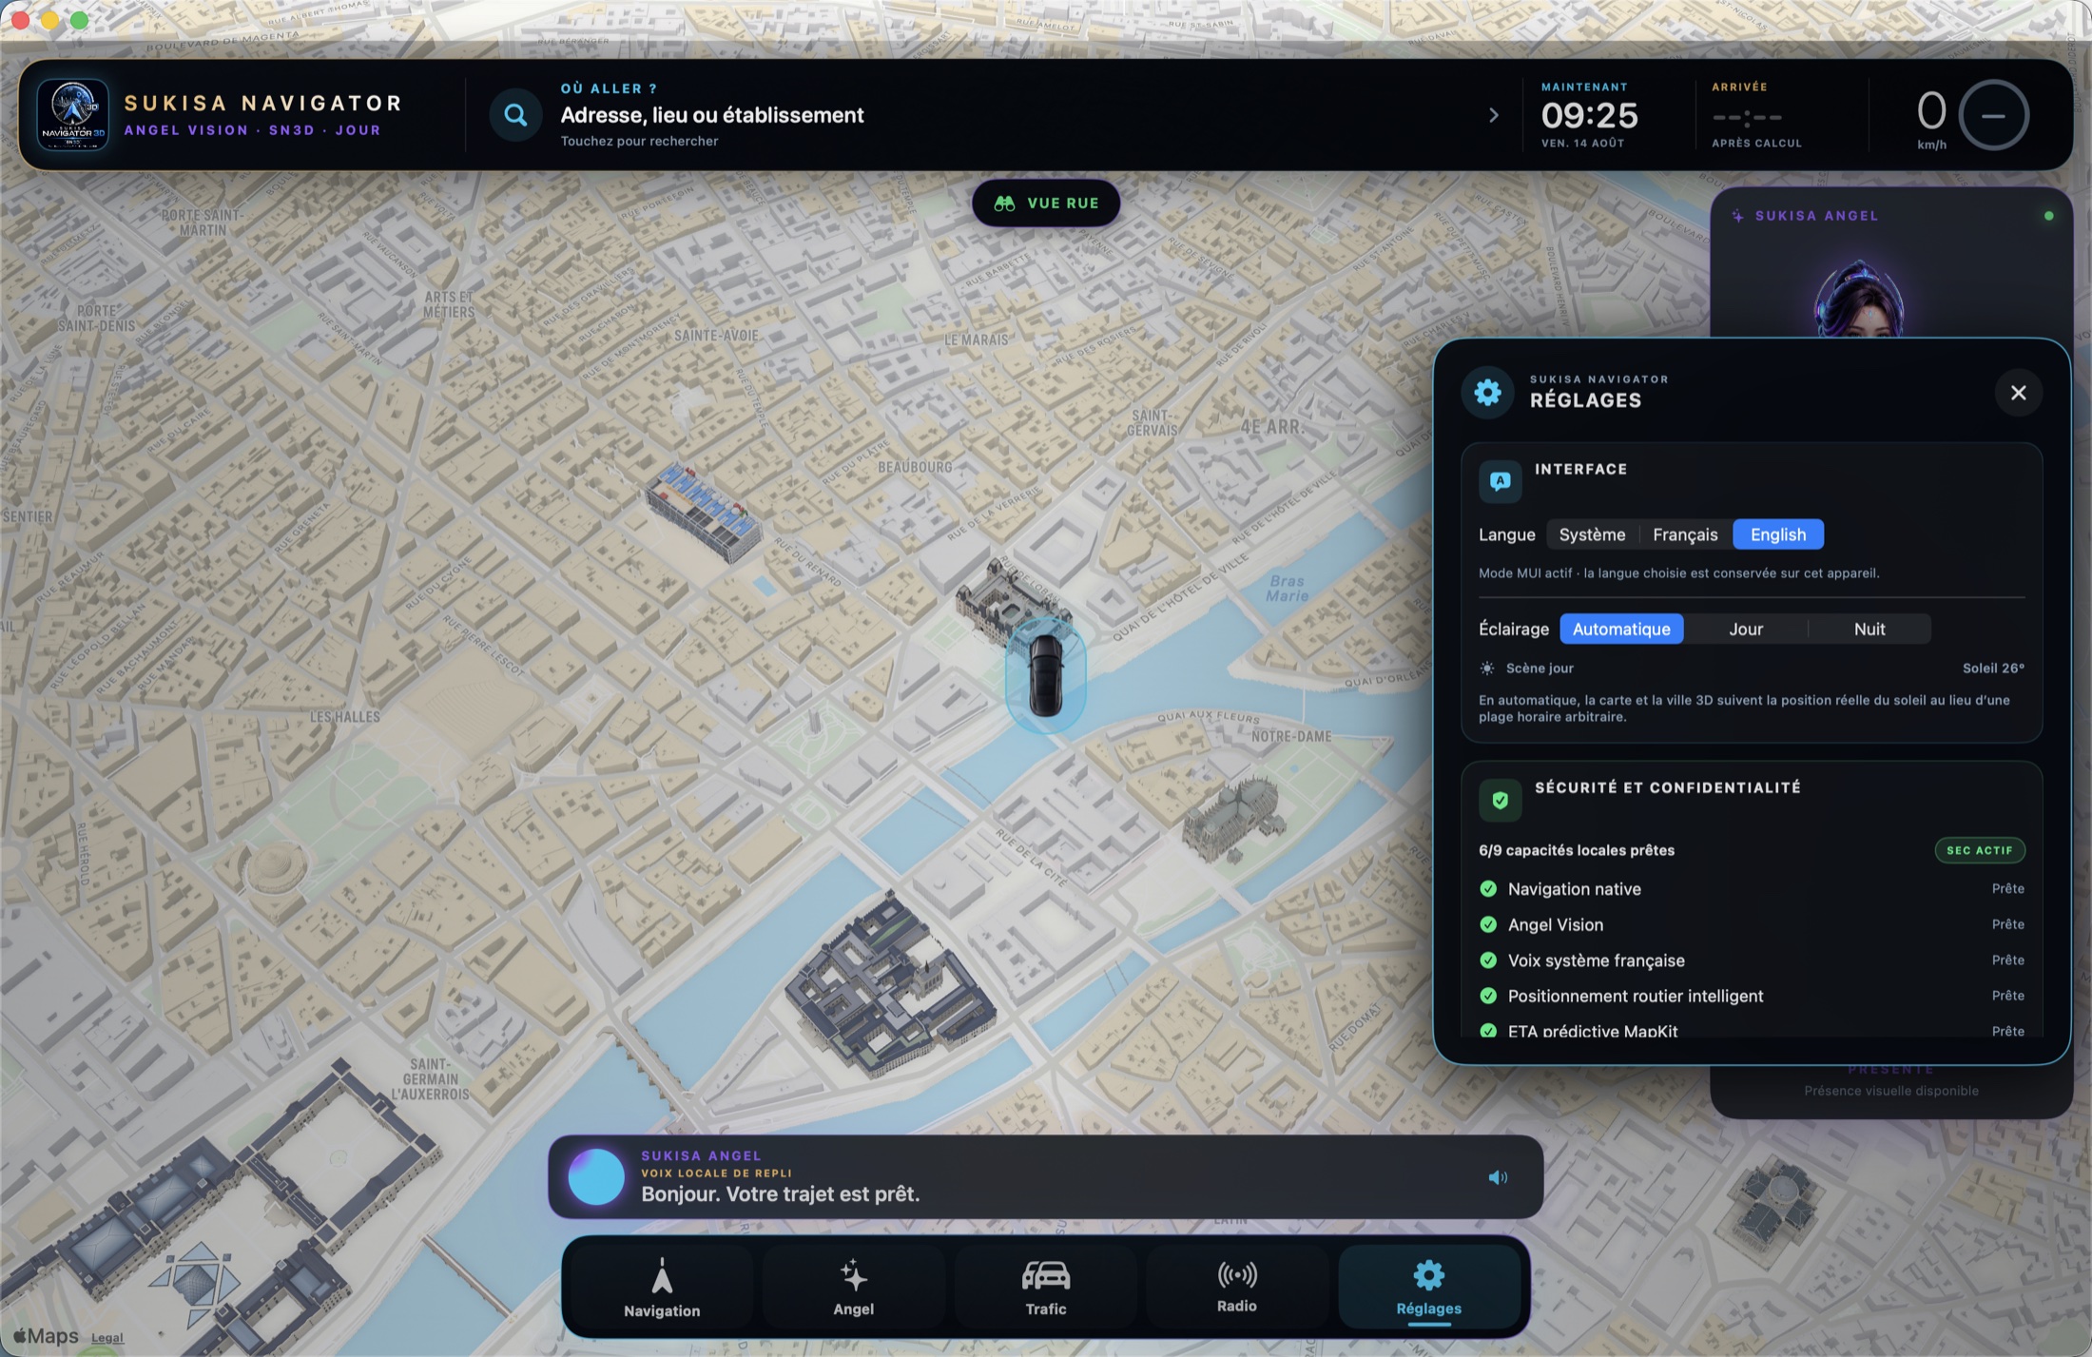Image resolution: width=2092 pixels, height=1357 pixels.
Task: Click the Sukisa Navigator 3D logo icon
Action: coord(72,115)
